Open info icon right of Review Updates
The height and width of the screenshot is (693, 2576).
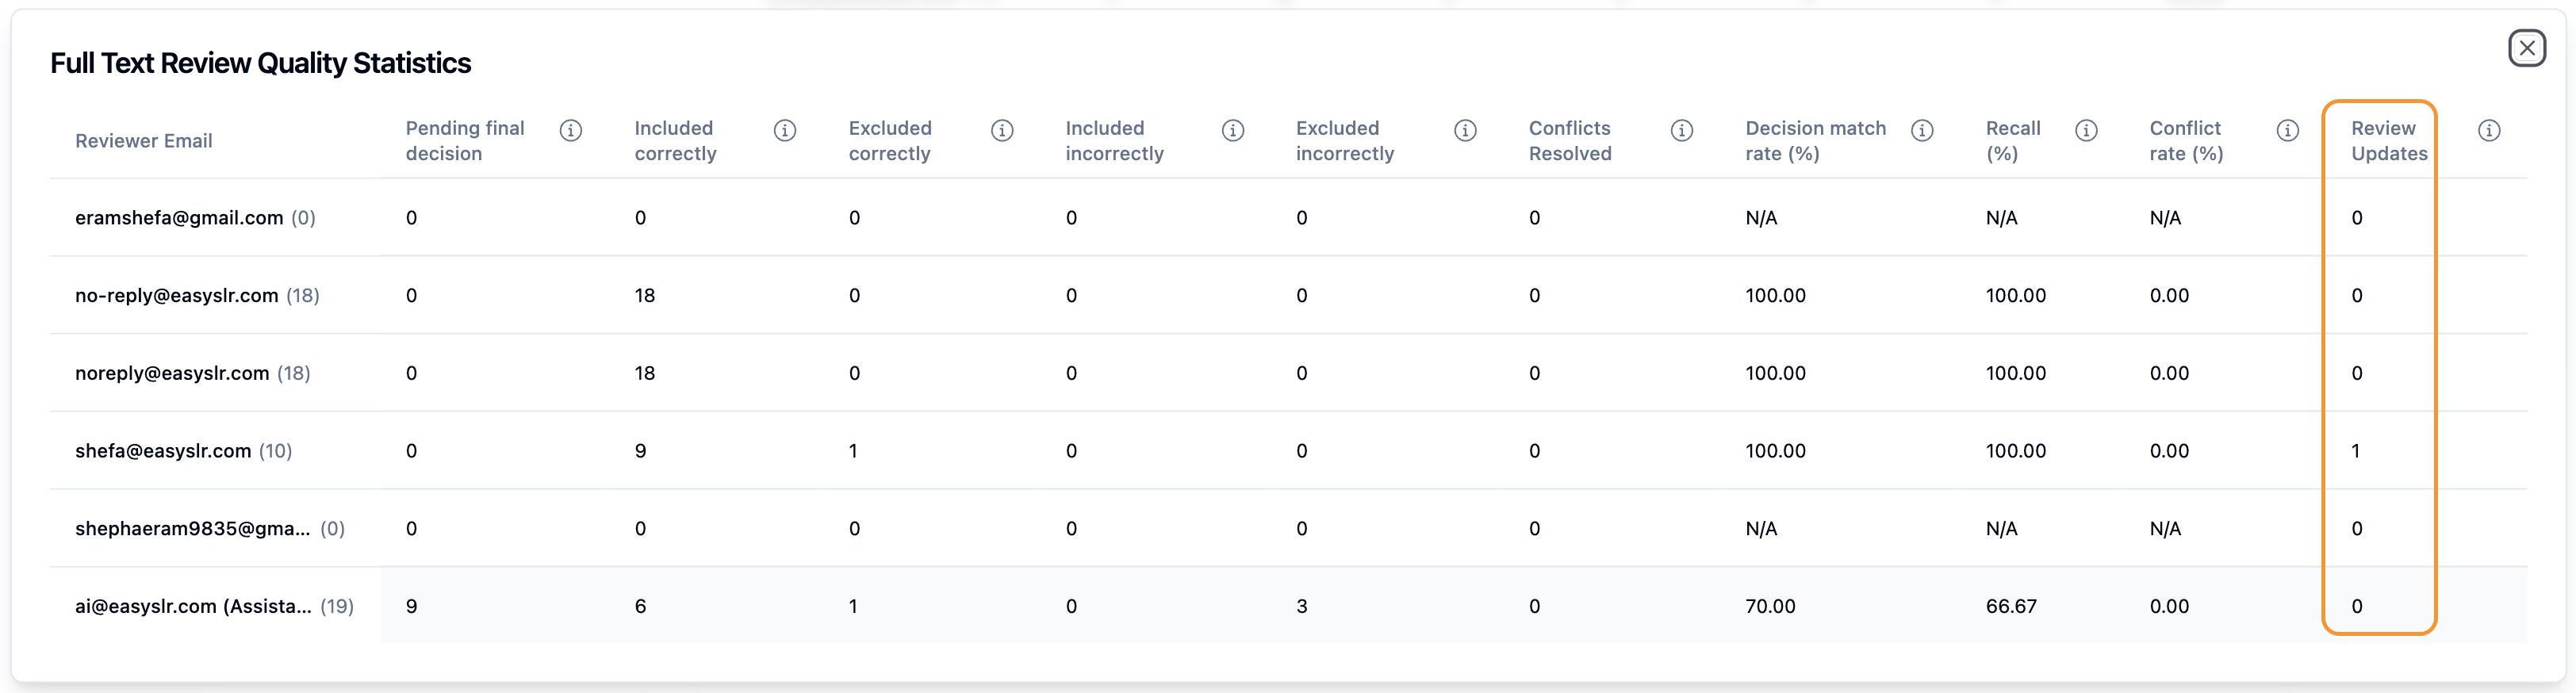(2489, 130)
